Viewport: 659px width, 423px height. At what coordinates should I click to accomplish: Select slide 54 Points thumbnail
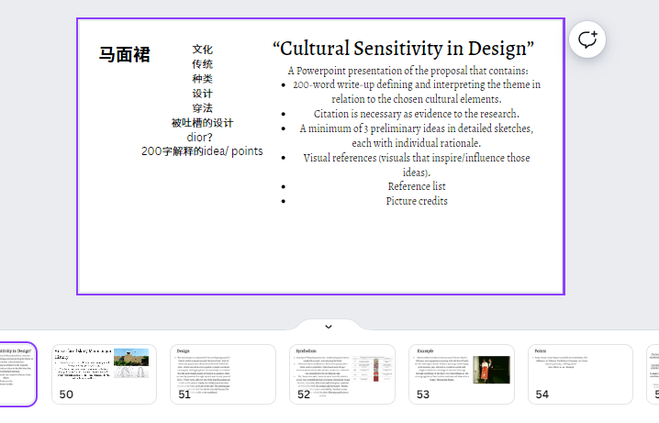(x=580, y=374)
